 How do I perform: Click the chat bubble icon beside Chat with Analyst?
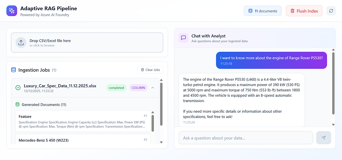pos(184,38)
